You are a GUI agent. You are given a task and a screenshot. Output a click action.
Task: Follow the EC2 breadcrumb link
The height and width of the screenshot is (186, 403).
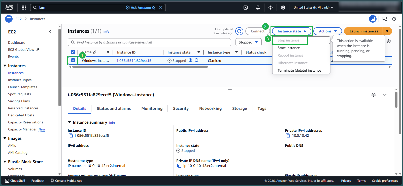(x=19, y=19)
